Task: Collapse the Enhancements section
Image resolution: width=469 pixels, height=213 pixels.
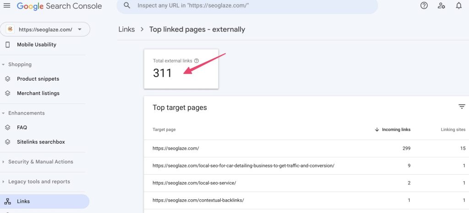Action: (x=3, y=113)
